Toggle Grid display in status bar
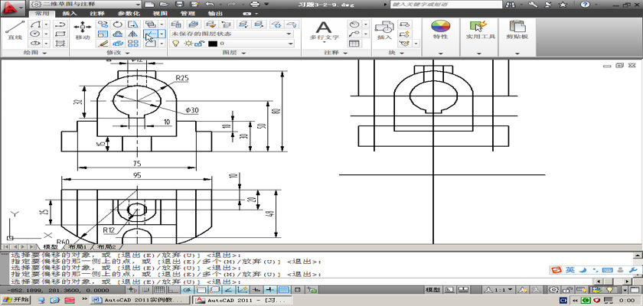The height and width of the screenshot is (306, 643). [159, 290]
